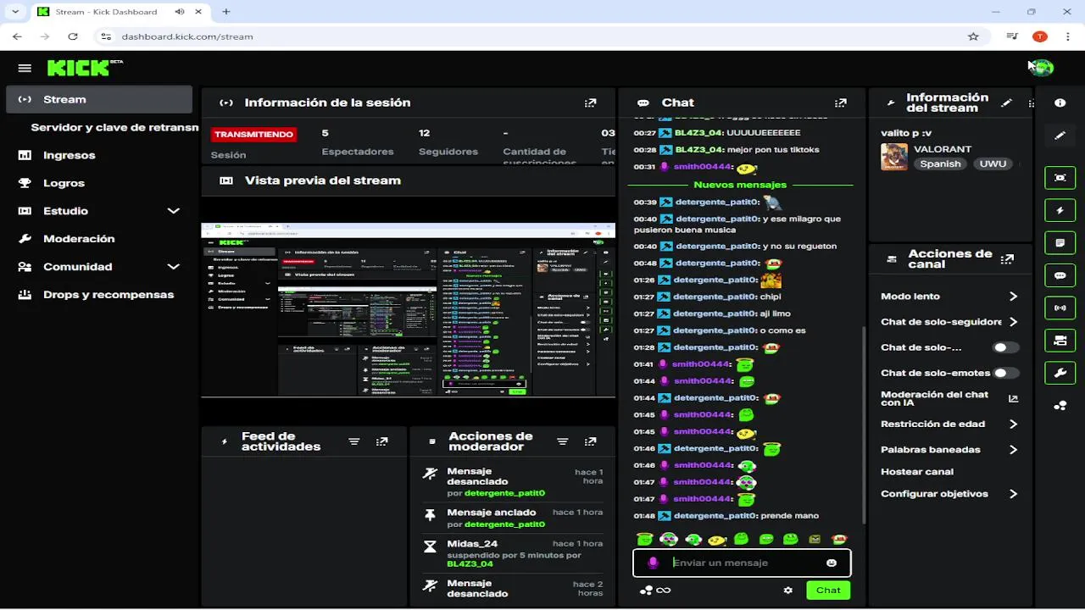This screenshot has width=1085, height=610.
Task: Open chat settings gear icon
Action: tap(788, 591)
